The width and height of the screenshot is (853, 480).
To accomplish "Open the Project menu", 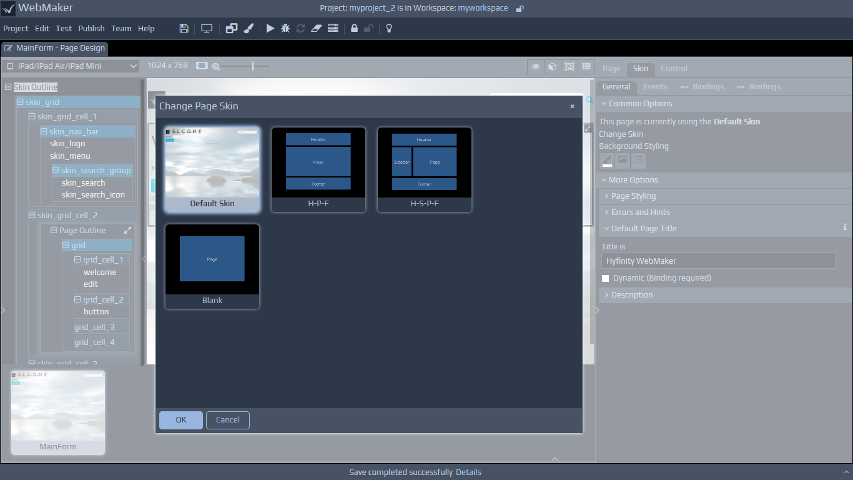I will pos(16,28).
